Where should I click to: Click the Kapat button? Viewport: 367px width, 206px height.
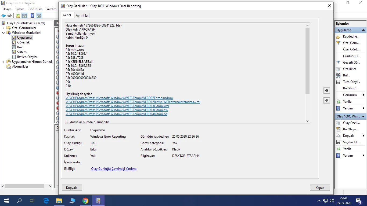click(x=320, y=188)
